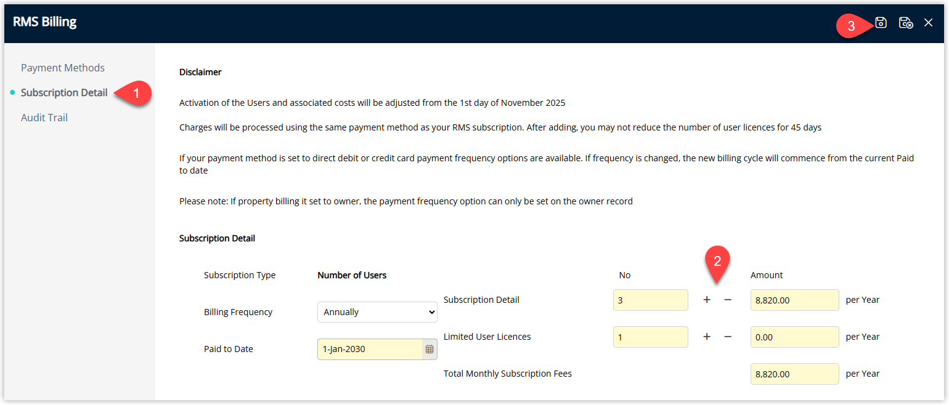Open the Audit Trail section
This screenshot has height=405, width=949.
pyautogui.click(x=44, y=118)
